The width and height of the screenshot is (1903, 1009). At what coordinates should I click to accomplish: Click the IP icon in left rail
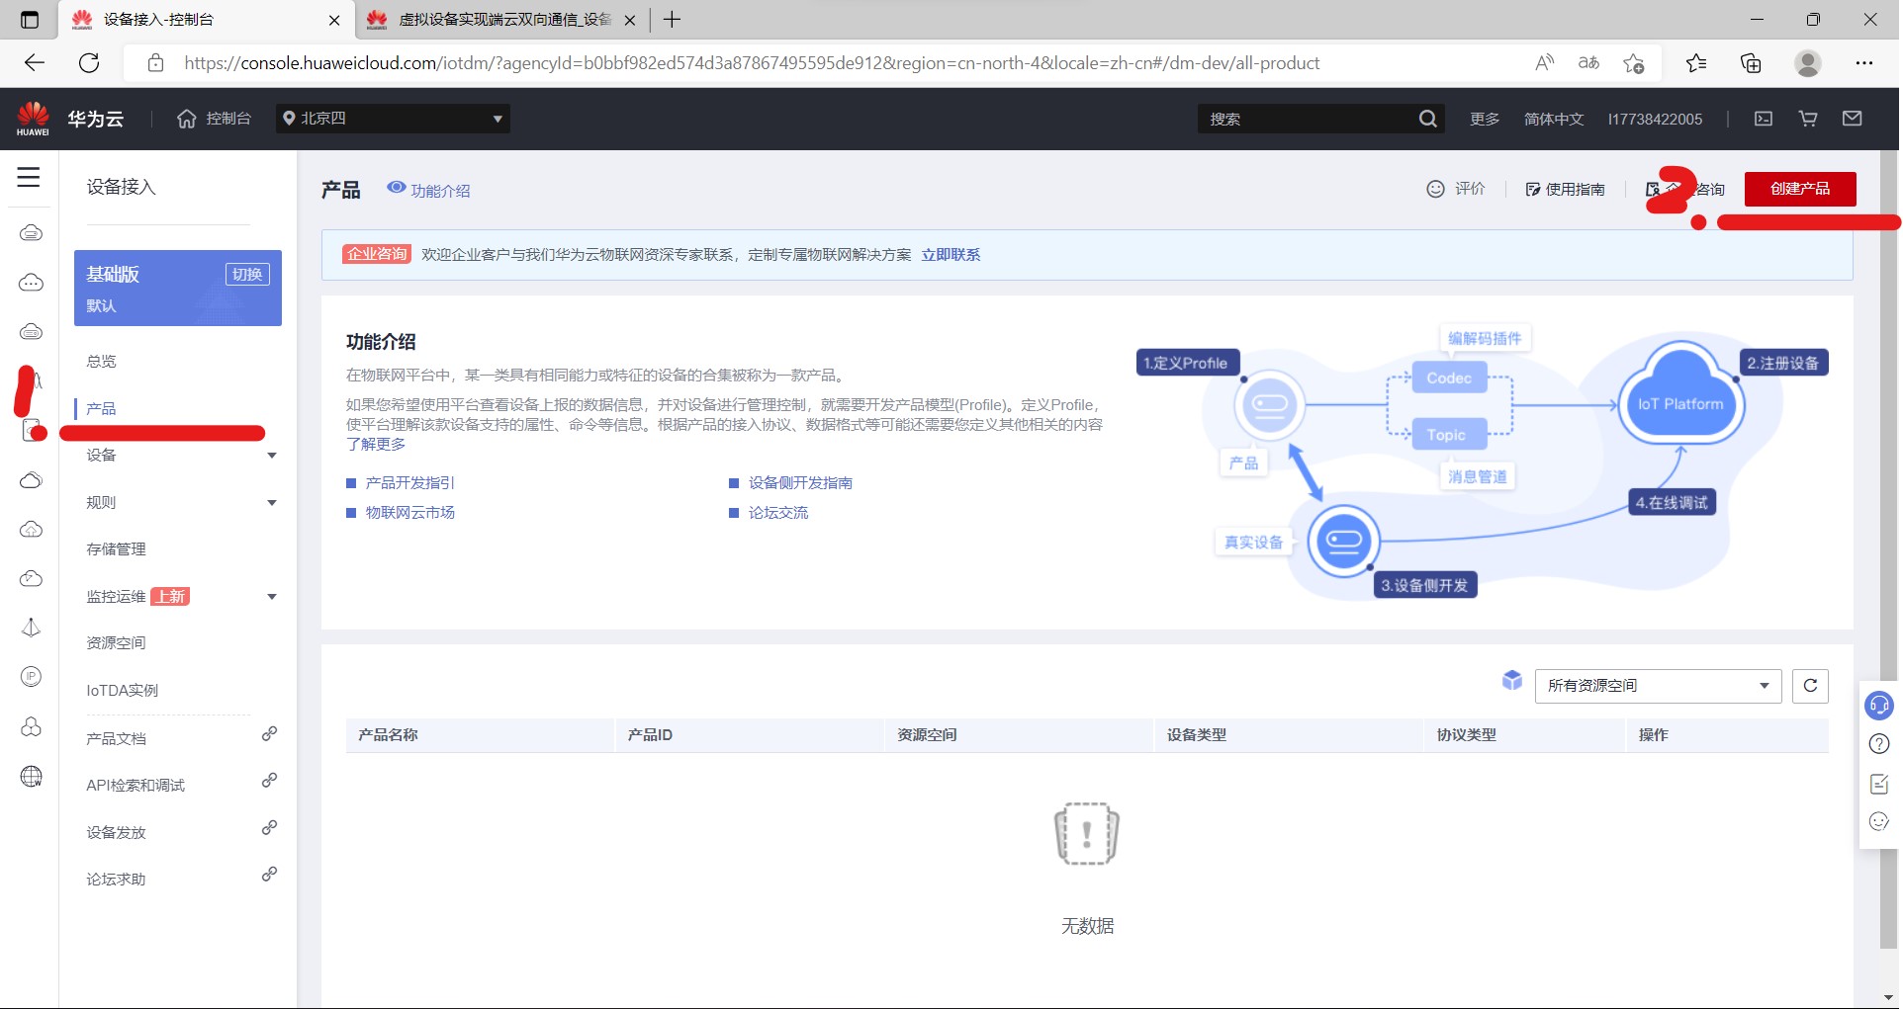tap(31, 676)
